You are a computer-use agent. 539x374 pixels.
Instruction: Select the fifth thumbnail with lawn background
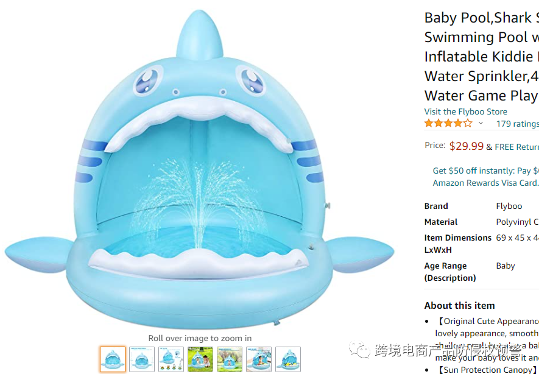coord(230,359)
